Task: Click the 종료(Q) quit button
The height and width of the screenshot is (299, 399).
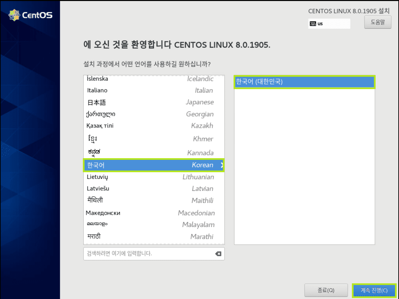Action: click(x=326, y=290)
